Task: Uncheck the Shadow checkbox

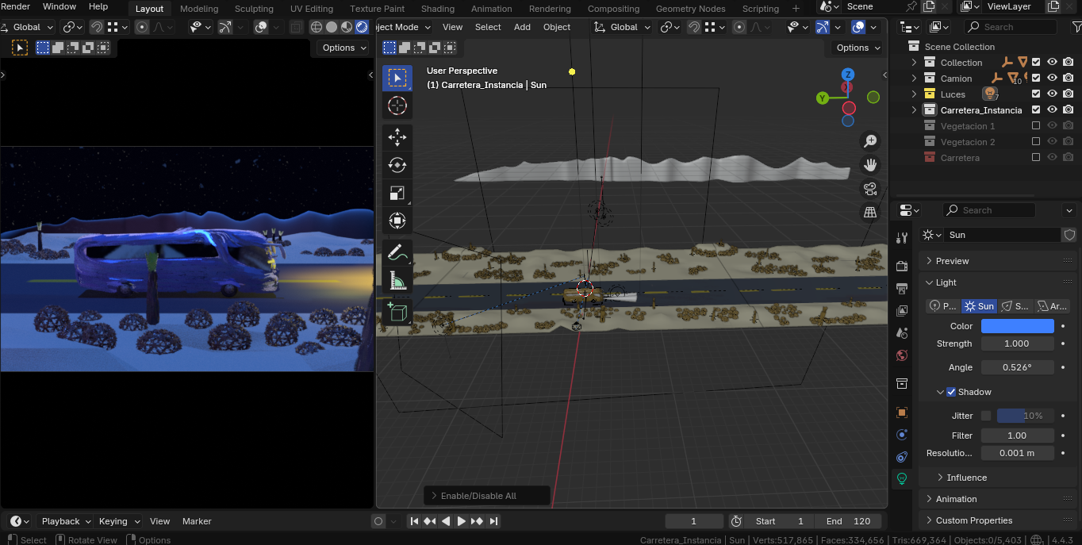Action: pos(951,392)
